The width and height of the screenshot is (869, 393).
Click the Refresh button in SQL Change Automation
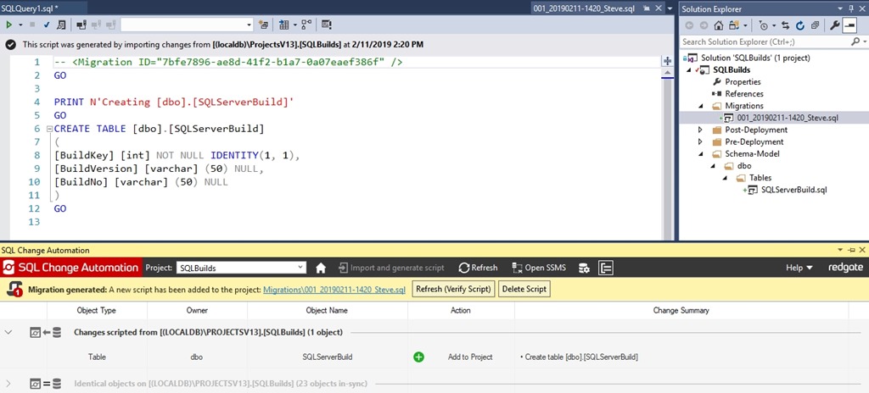pos(478,268)
